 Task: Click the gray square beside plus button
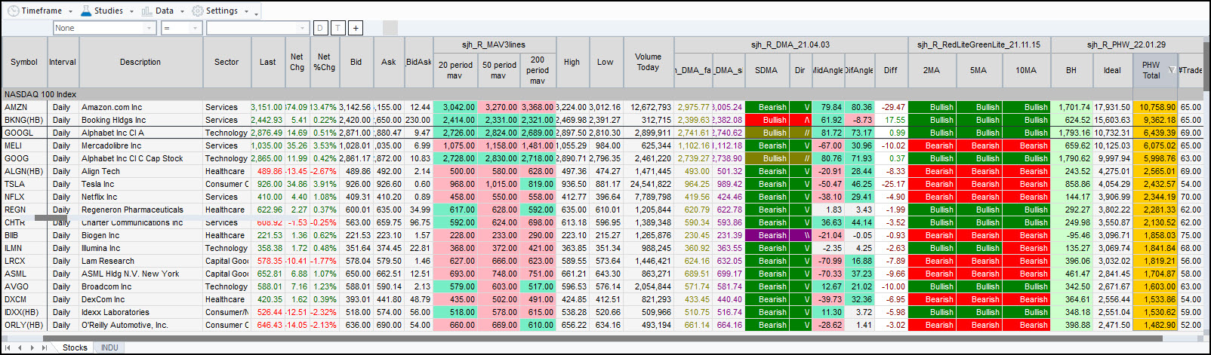(390, 28)
